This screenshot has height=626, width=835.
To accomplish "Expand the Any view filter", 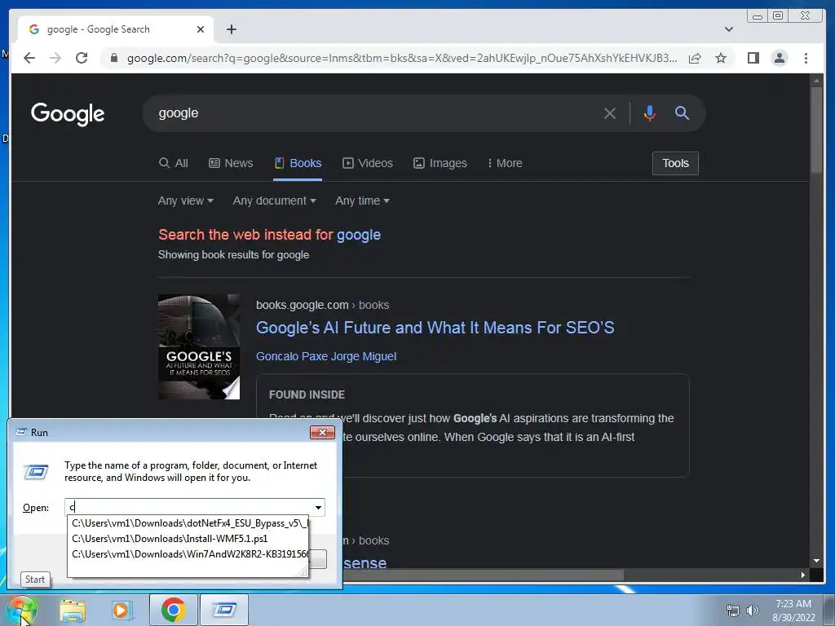I will pos(185,201).
